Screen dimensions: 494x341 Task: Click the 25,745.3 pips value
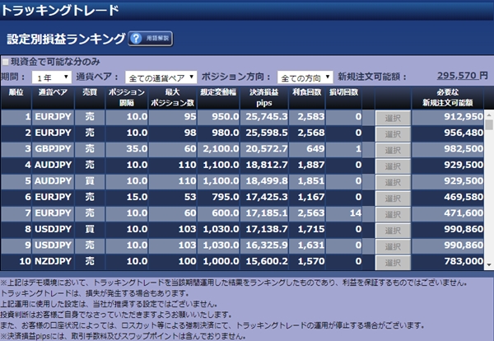point(267,117)
